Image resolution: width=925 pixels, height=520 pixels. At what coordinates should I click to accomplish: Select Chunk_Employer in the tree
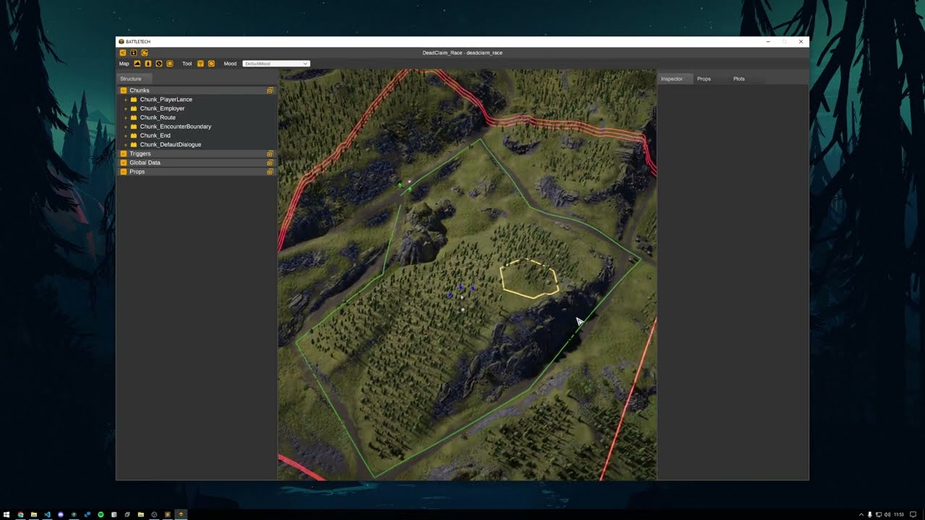pyautogui.click(x=163, y=108)
